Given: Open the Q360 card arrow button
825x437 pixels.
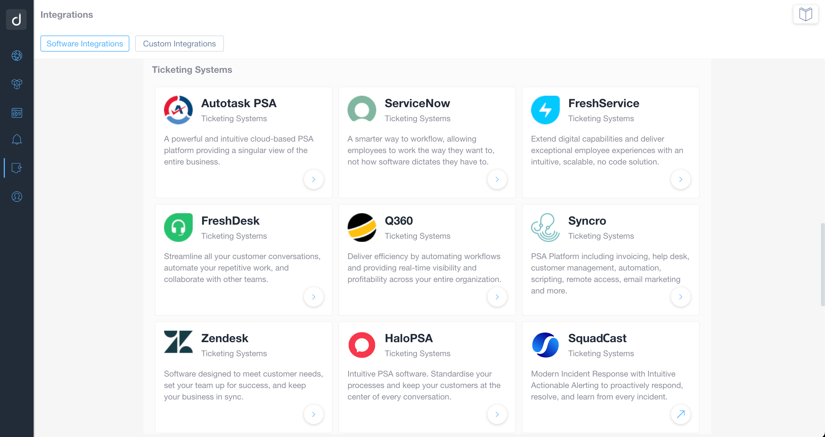Looking at the screenshot, I should pyautogui.click(x=497, y=297).
